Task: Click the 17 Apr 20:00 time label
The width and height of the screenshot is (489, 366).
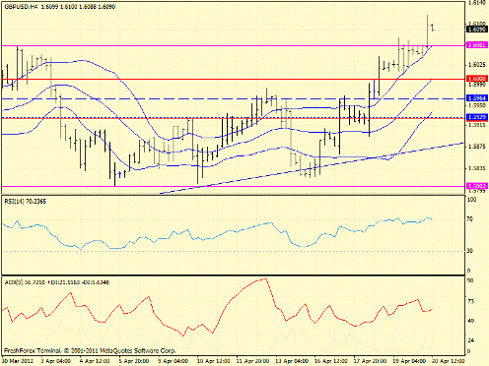Action: tap(370, 361)
